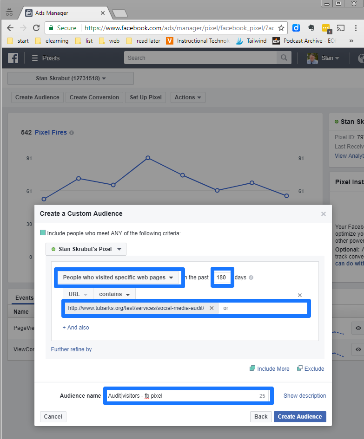Screen dimensions: 364x439
Task: Expand the Stan Skrabut's Pixel dropdown
Action: coord(86,249)
